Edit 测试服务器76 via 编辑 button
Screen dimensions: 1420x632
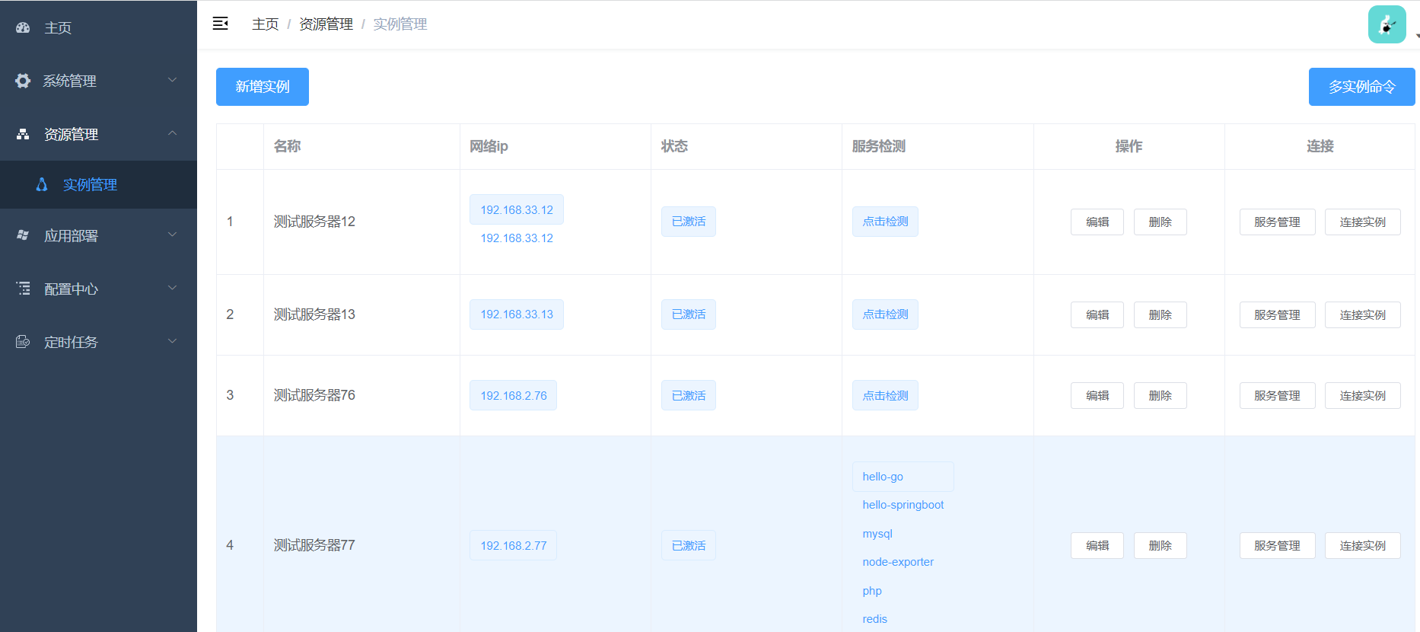pyautogui.click(x=1097, y=396)
